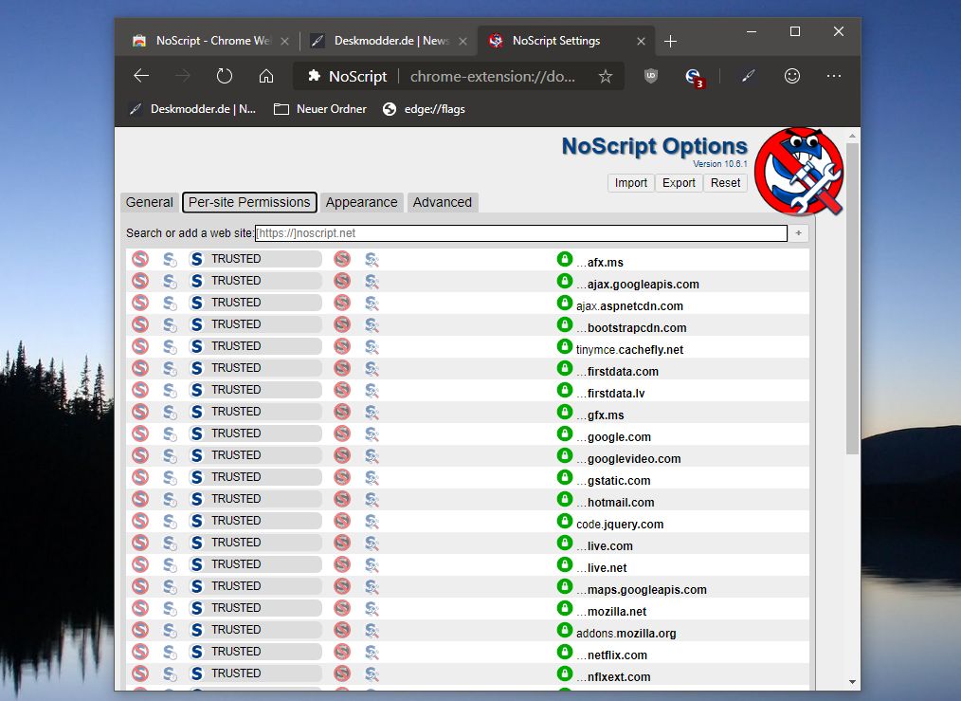961x701 pixels.
Task: Select the TRUSTED preset for ajax.aspnetcdn.com
Action: click(x=256, y=303)
